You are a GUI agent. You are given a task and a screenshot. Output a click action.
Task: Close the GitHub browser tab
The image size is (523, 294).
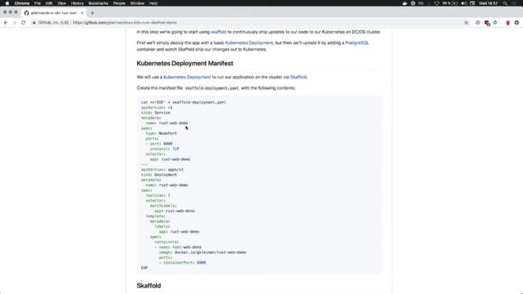coord(82,13)
